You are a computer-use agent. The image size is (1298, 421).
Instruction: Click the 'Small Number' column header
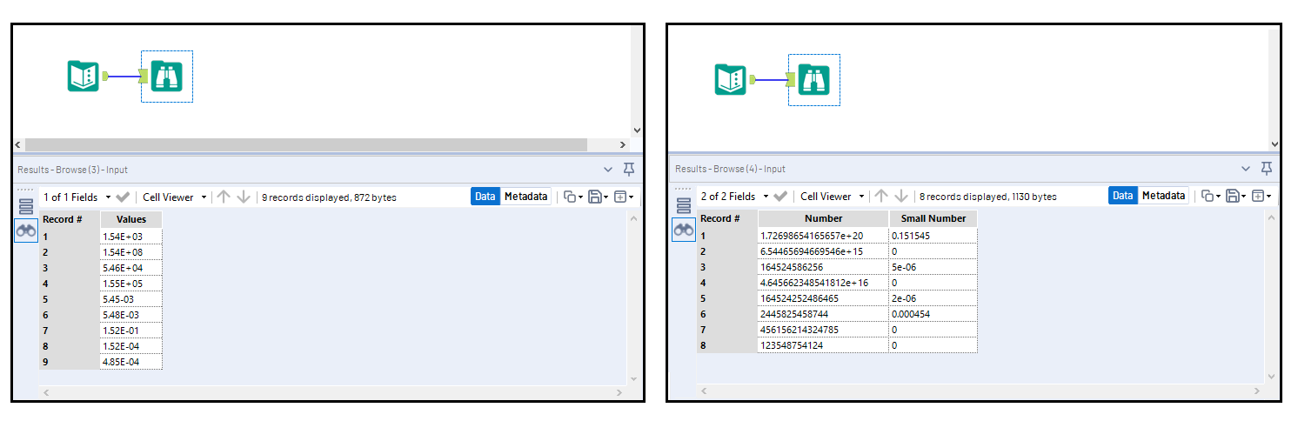(933, 218)
